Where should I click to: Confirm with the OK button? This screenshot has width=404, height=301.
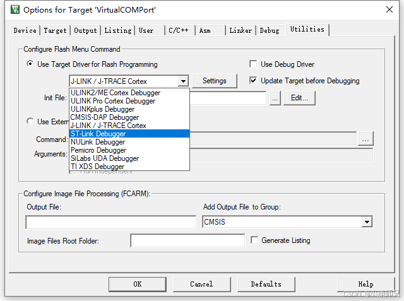(x=138, y=284)
